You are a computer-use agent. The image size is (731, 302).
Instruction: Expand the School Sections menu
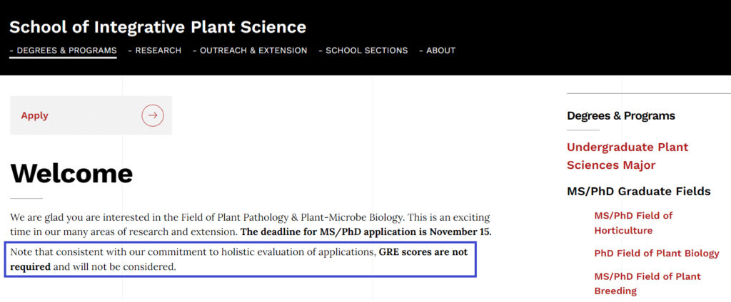coord(363,51)
